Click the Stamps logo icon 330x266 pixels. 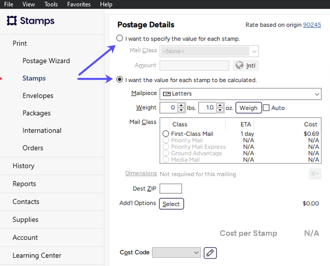click(12, 21)
